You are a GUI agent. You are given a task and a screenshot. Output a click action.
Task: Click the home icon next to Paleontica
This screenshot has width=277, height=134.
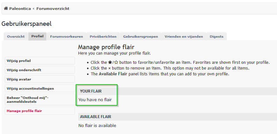[6, 9]
